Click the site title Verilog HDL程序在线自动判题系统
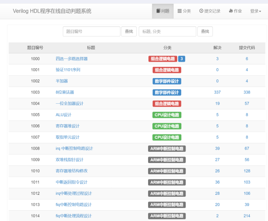 tap(52, 11)
